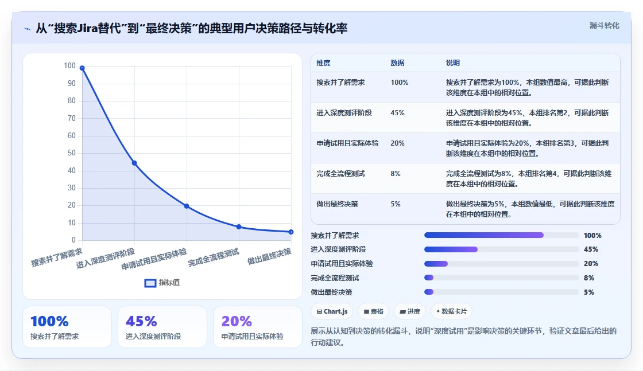The height and width of the screenshot is (371, 643).
Task: Select the 进入深度测评阶段 table row label
Action: tap(344, 112)
